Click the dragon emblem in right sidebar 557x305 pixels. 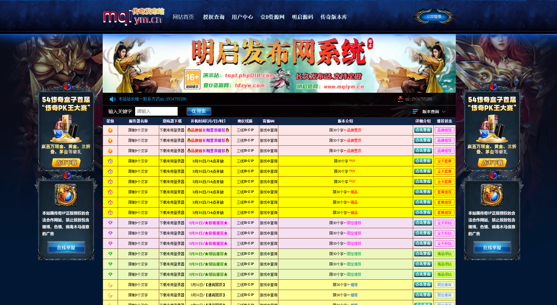tap(492, 195)
